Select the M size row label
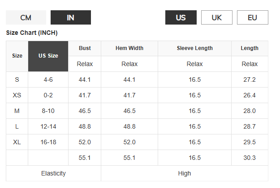The width and height of the screenshot is (280, 188). 17,111
